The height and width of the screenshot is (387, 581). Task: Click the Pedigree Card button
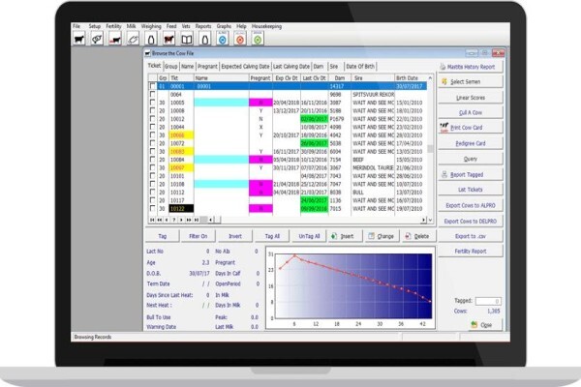point(471,143)
